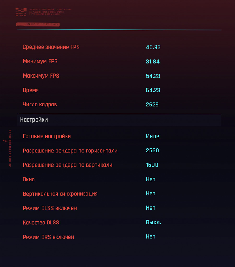Image resolution: width=235 pixels, height=267 pixels.
Task: Click the Среднее значение FPS label
Action: click(x=51, y=47)
